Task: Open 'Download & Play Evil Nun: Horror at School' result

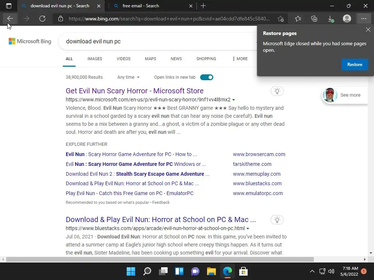Action: point(161,219)
